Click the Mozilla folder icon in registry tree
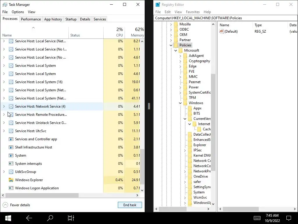 176,24
